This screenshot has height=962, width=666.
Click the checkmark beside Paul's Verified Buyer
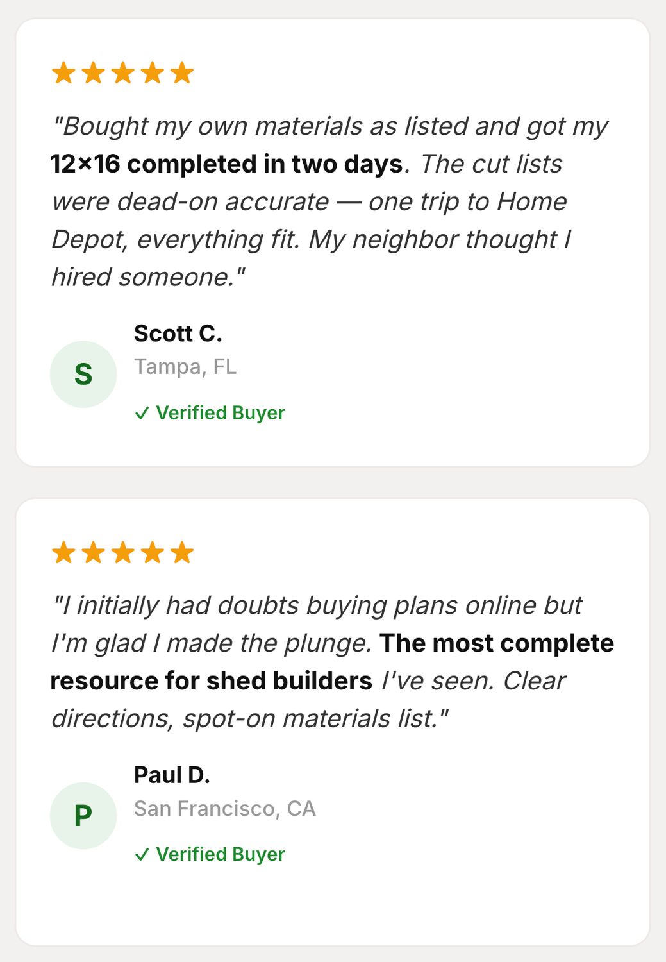pyautogui.click(x=142, y=855)
